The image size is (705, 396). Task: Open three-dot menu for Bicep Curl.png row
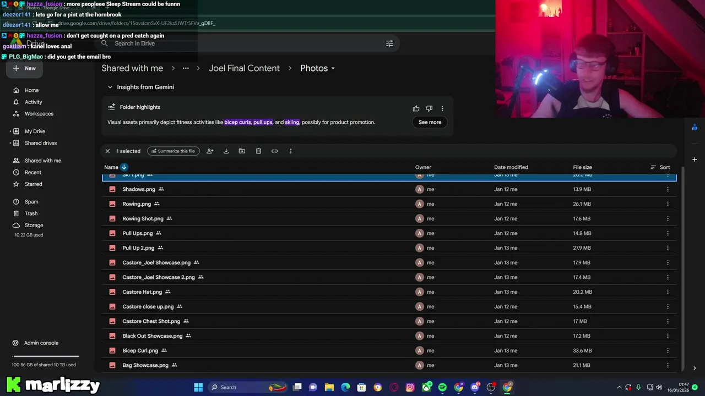tap(668, 350)
